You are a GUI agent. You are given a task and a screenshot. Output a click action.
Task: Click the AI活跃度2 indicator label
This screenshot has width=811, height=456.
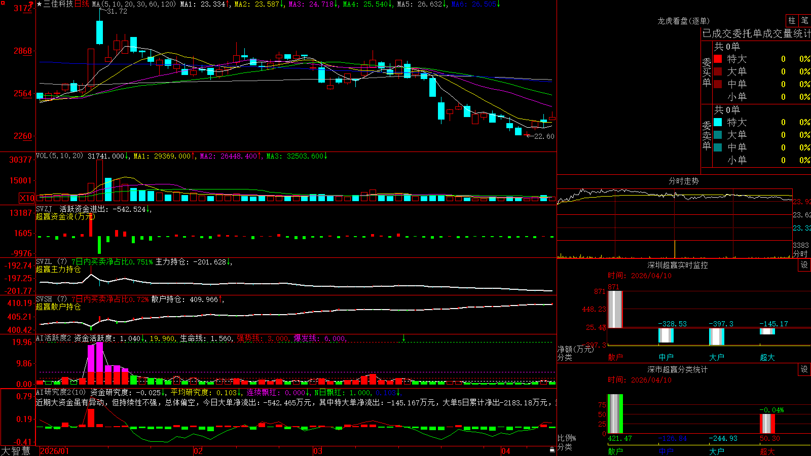click(x=53, y=338)
